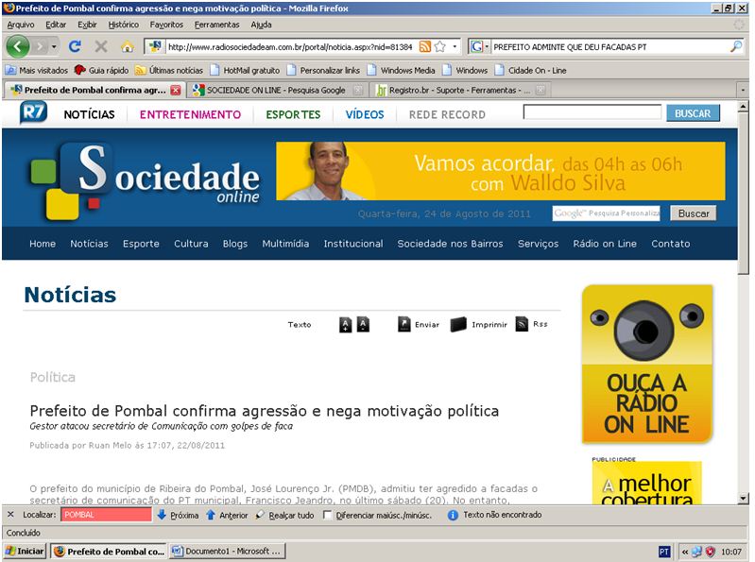Open the Sociedade nos Bairros link
The image size is (755, 562).
(x=450, y=244)
